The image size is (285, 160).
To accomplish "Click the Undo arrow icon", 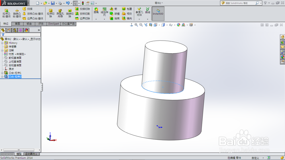I will click(68, 3).
